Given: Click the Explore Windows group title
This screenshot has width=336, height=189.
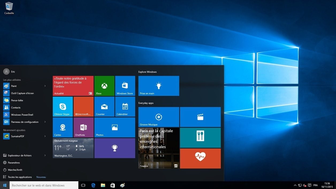Looking at the screenshot, I should click(147, 72).
